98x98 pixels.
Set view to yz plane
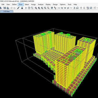coord(68,8)
